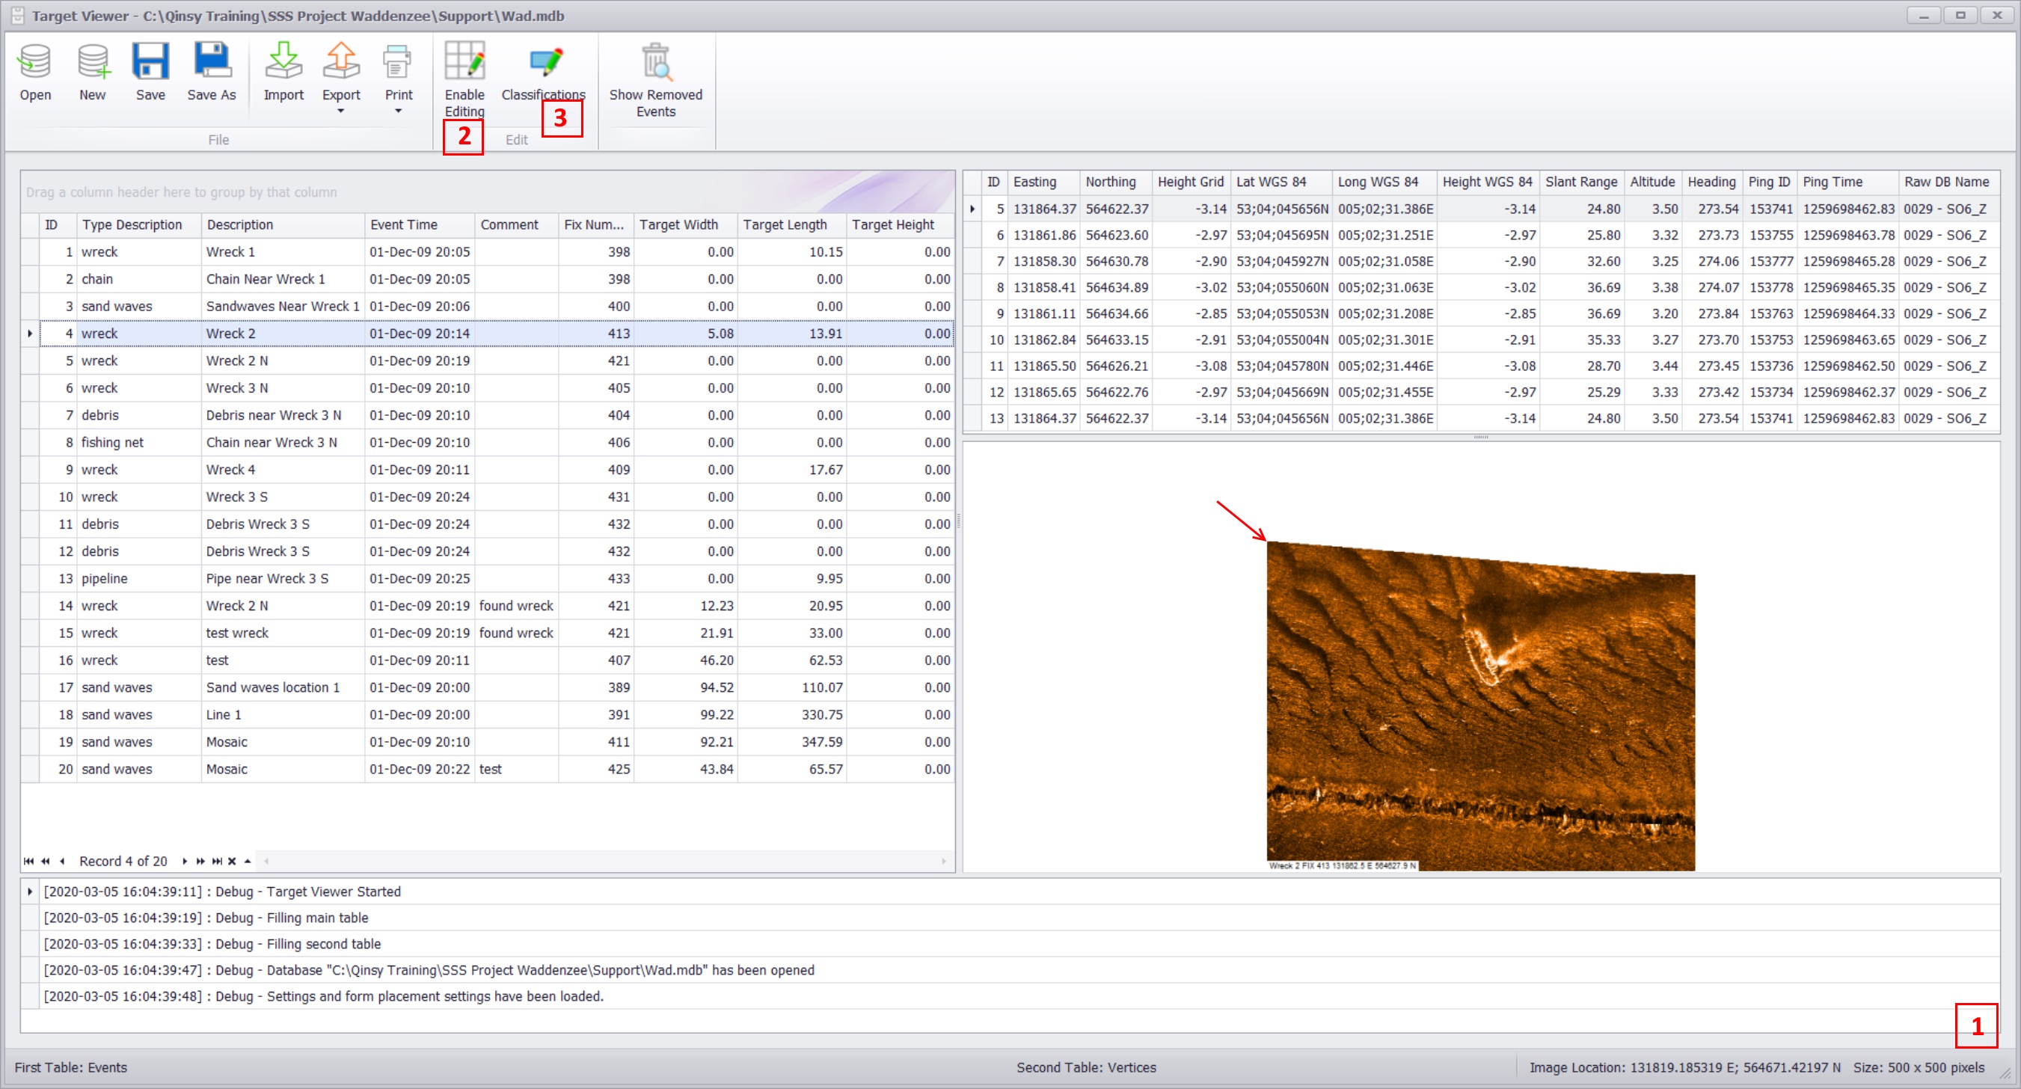The width and height of the screenshot is (2021, 1089).
Task: Jump to last record in navigator
Action: click(218, 861)
